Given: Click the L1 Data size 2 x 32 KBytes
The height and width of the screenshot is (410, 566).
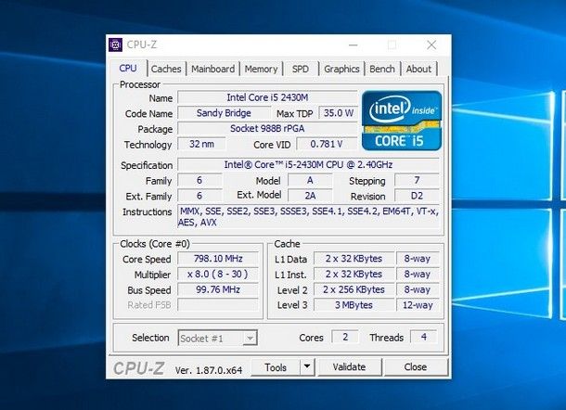Looking at the screenshot, I should pyautogui.click(x=354, y=259).
